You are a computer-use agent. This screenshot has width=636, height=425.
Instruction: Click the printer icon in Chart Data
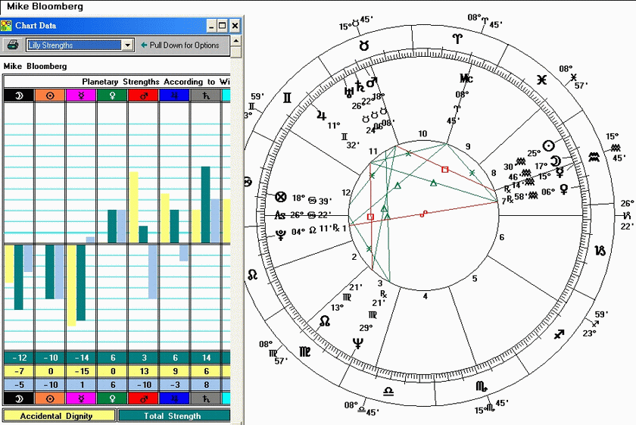13,45
